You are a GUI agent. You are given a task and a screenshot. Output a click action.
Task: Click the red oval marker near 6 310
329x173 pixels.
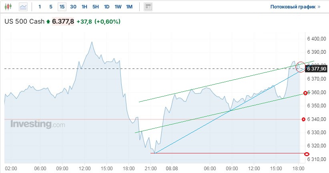307,154
